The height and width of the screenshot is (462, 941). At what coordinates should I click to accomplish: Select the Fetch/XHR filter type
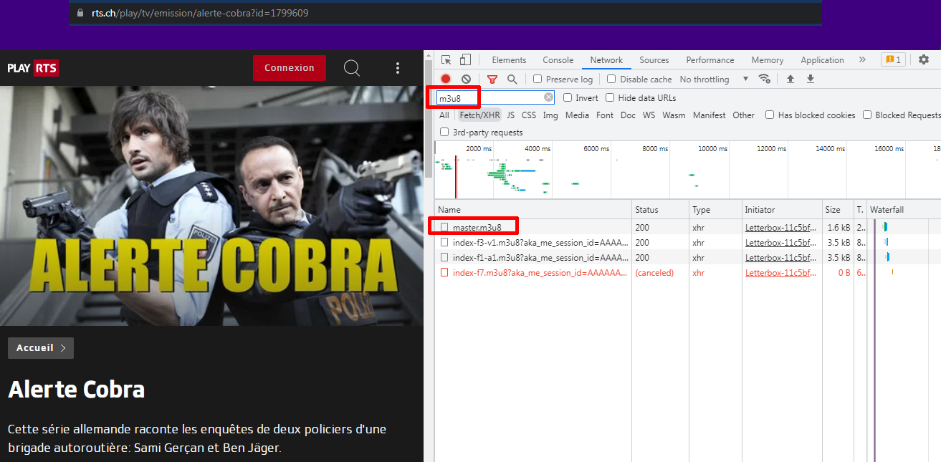click(x=479, y=115)
